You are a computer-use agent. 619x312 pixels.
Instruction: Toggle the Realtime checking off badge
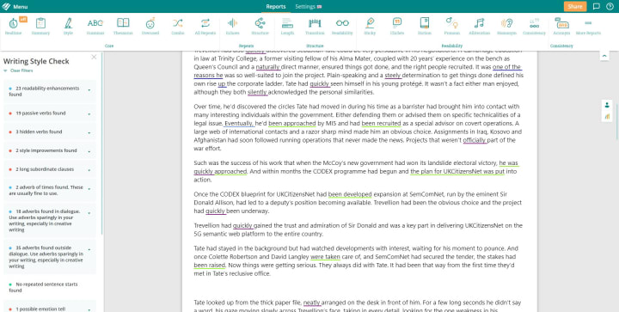[x=23, y=19]
